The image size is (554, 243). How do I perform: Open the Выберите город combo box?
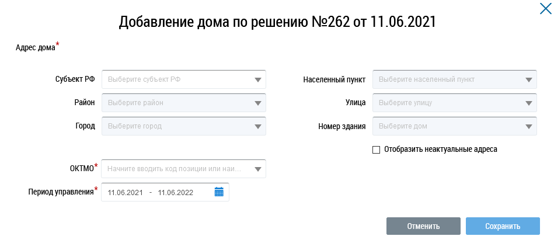pyautogui.click(x=184, y=126)
